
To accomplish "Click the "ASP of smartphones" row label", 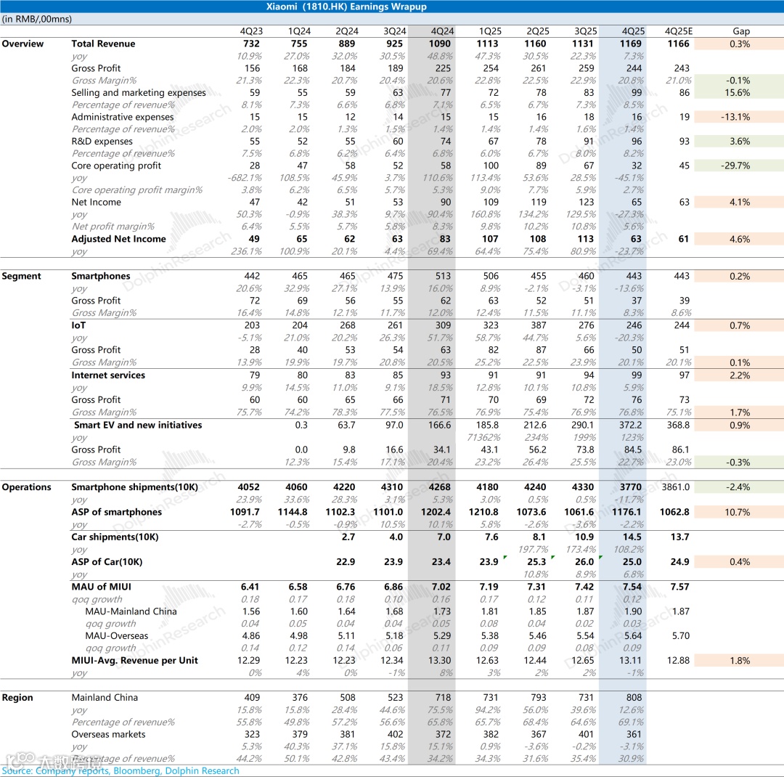I will [116, 513].
